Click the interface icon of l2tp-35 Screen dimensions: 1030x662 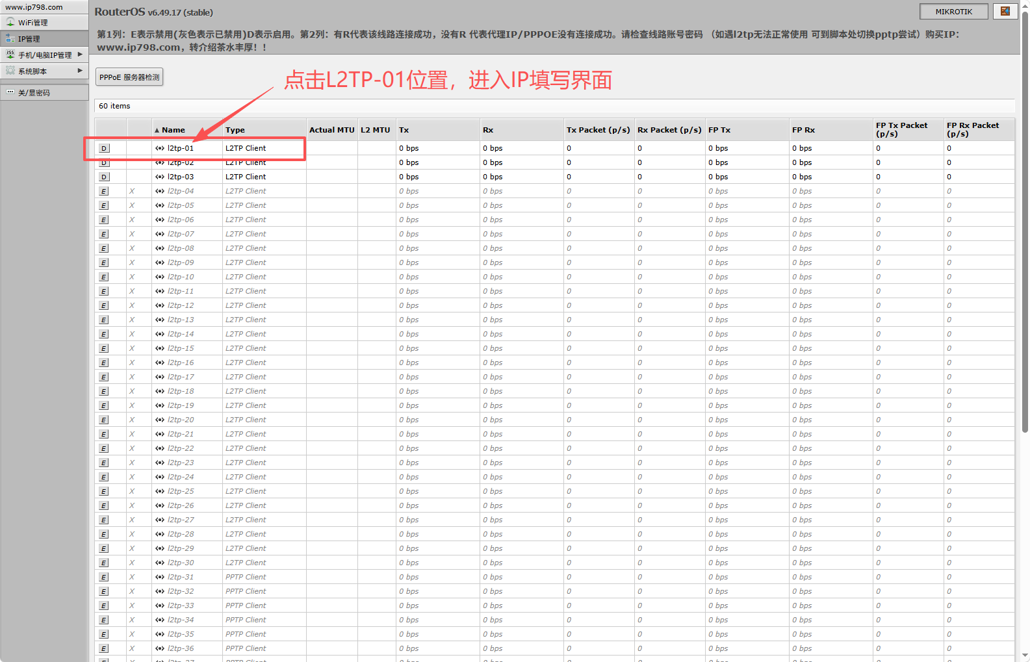[x=160, y=634]
